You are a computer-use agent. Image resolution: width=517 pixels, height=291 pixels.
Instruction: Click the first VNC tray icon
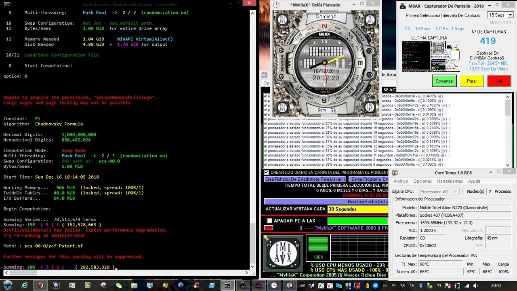pos(321,286)
